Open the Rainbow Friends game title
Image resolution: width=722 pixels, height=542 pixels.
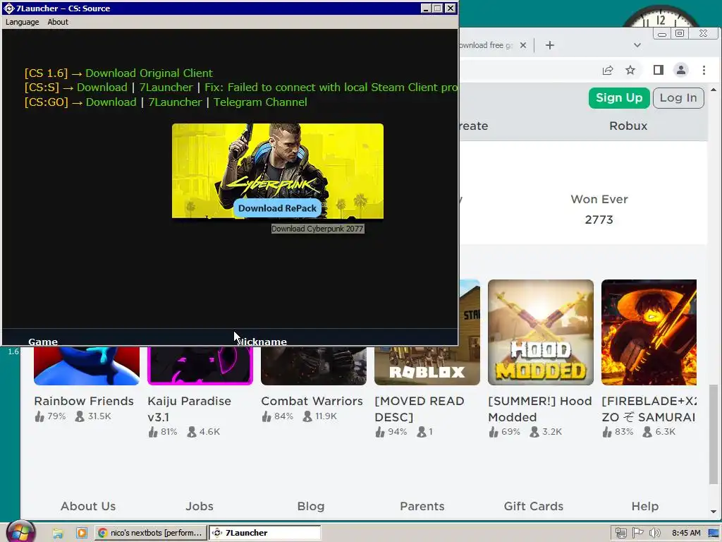(84, 401)
